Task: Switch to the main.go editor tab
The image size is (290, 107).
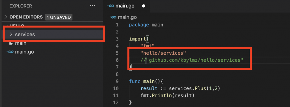Action: [x=127, y=6]
